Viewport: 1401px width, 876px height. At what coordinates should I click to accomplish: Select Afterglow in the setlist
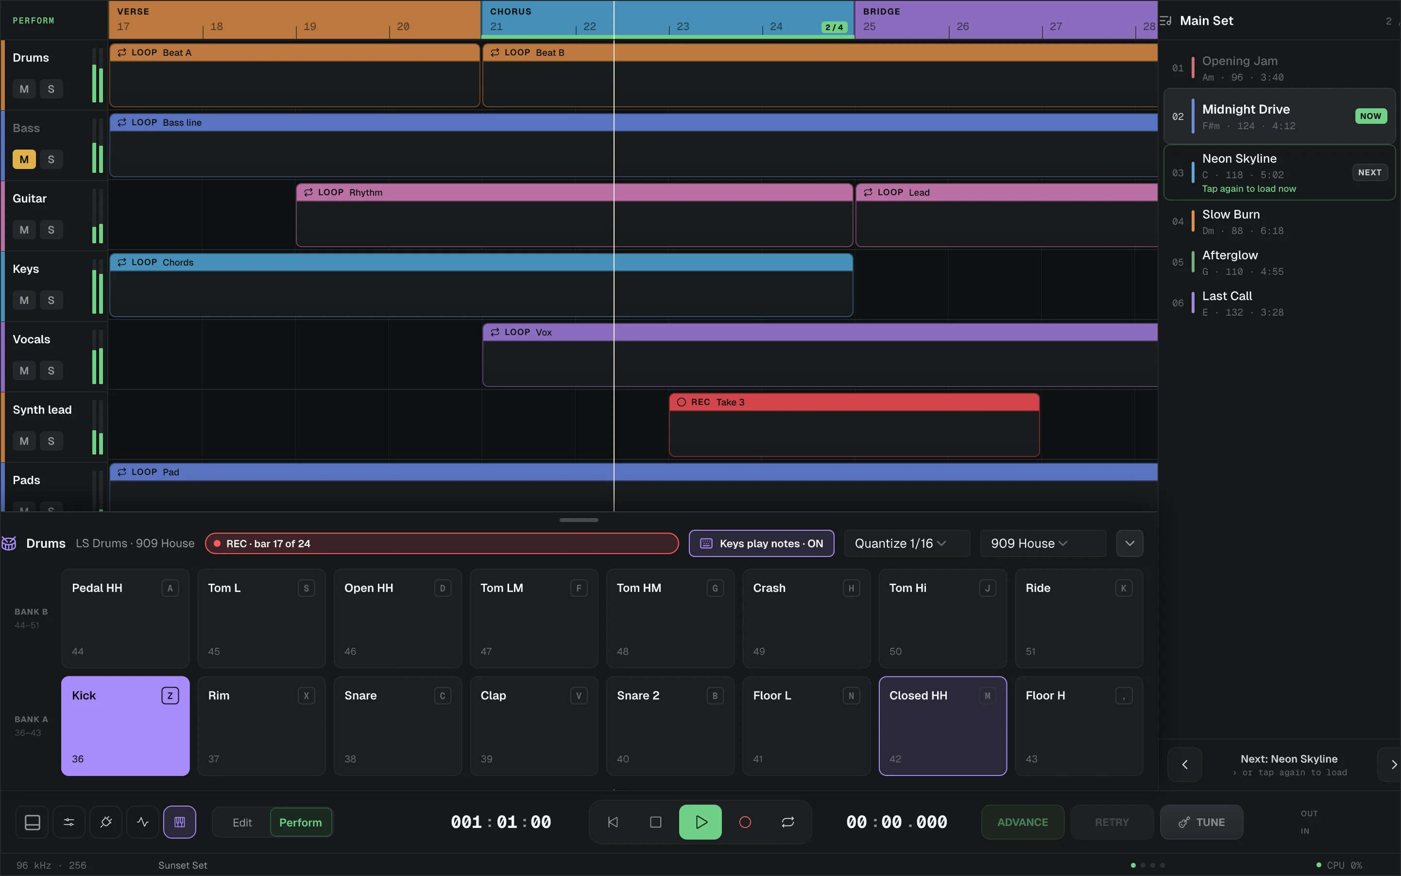pyautogui.click(x=1279, y=263)
